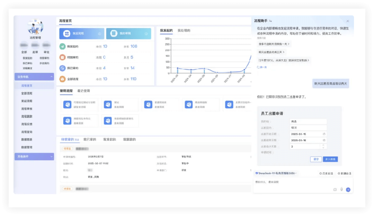Open calendar icon for 出差开始日期

coord(324,134)
